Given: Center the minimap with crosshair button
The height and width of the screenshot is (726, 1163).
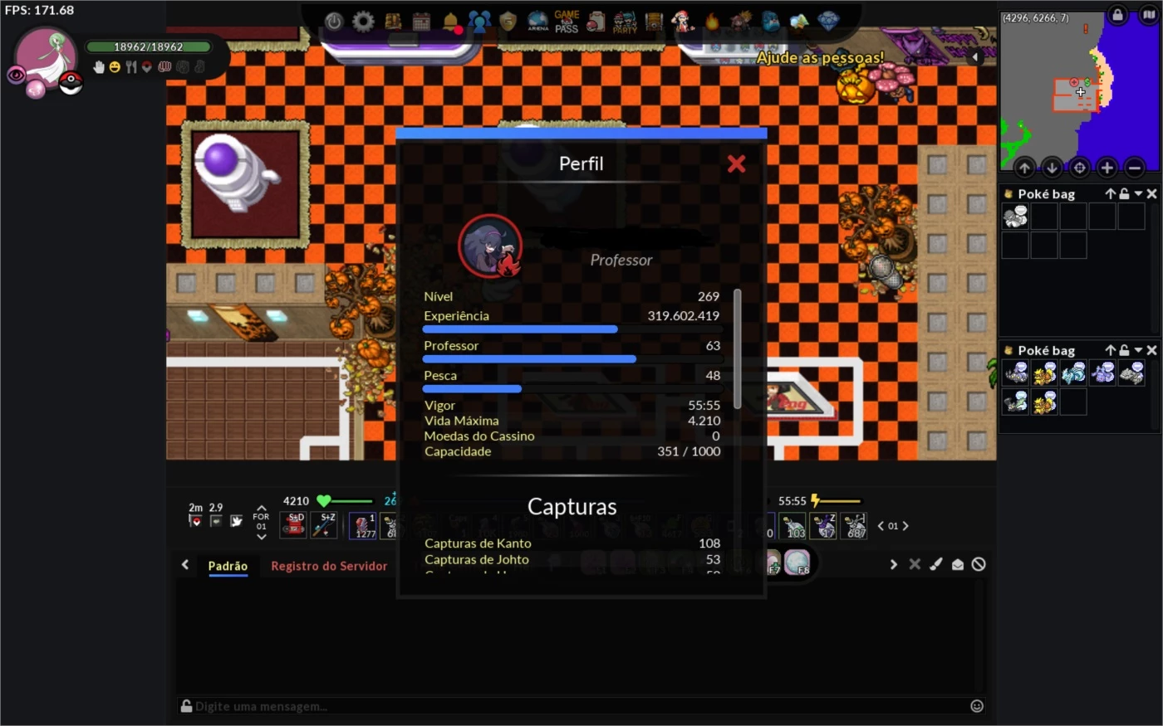Looking at the screenshot, I should (x=1079, y=168).
